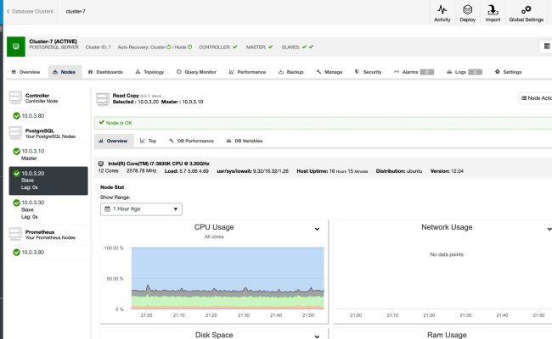Click the Node is OK status bar

click(324, 123)
